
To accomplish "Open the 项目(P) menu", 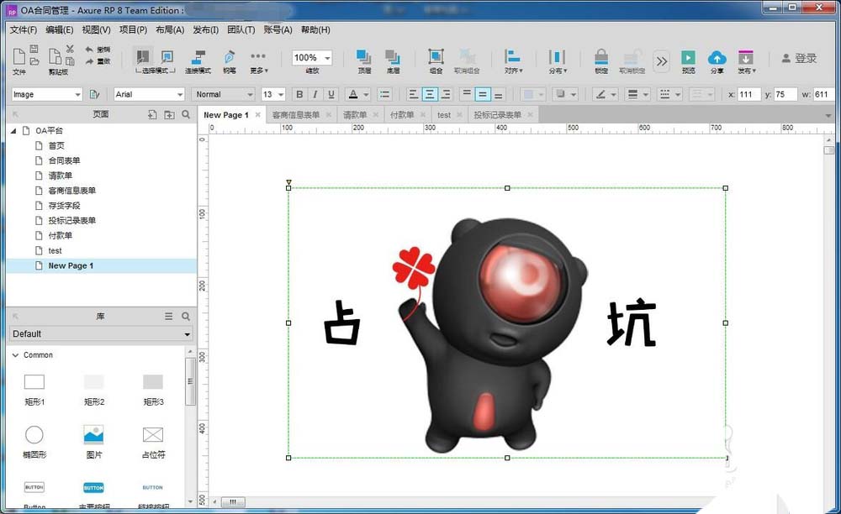I will click(x=131, y=29).
